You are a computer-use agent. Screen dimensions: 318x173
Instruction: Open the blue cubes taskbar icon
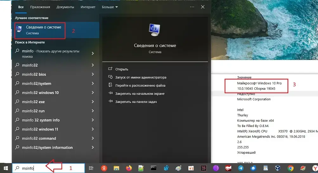coord(166,168)
